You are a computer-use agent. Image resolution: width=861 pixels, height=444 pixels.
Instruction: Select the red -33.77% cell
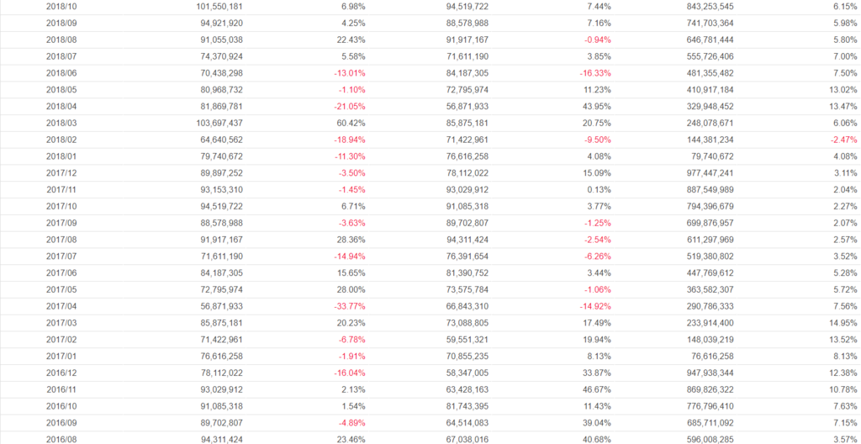[x=348, y=306]
